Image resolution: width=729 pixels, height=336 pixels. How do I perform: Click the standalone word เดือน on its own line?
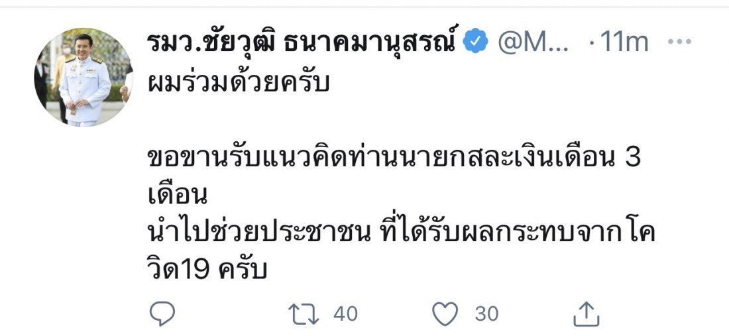coord(176,197)
